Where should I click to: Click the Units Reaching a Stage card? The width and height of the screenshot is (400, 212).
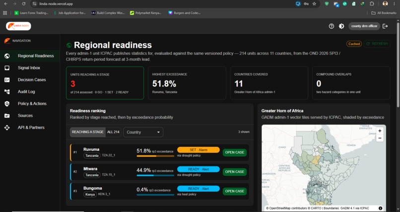coord(105,83)
